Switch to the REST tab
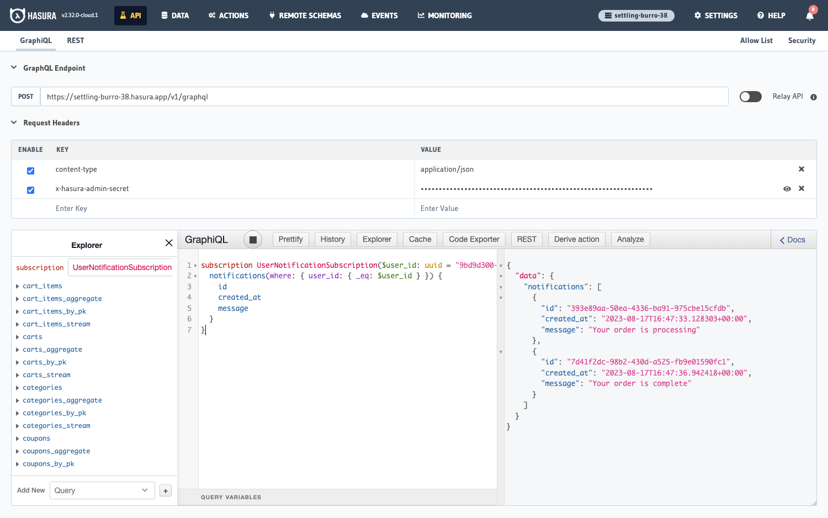The height and width of the screenshot is (518, 828). [x=75, y=40]
